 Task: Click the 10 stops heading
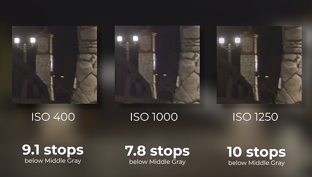pyautogui.click(x=256, y=152)
